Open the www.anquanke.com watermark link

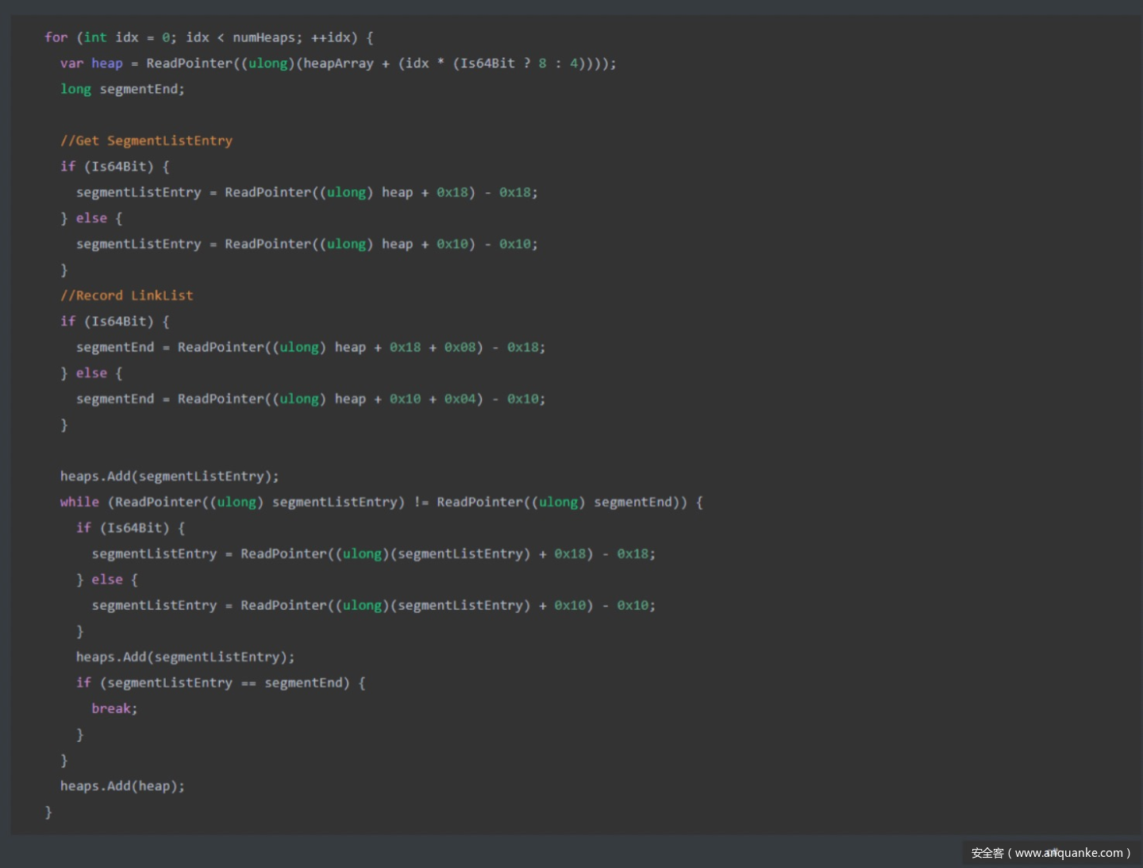click(x=1068, y=853)
